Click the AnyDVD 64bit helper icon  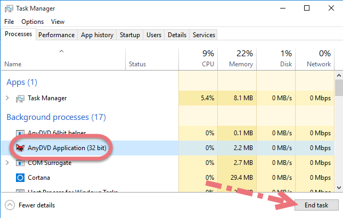(20, 133)
